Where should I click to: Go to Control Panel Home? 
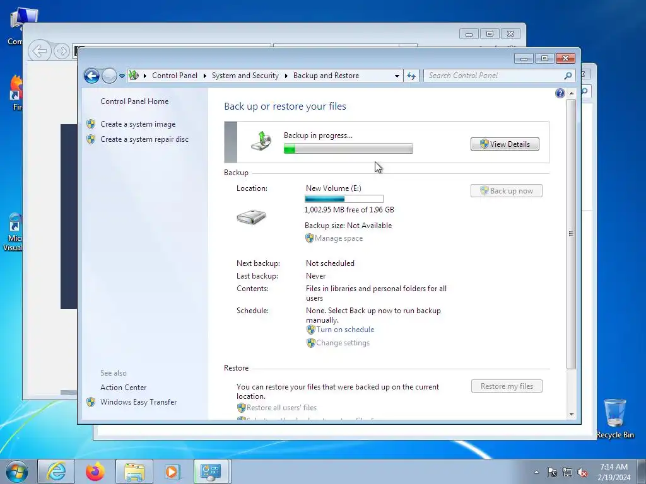pos(134,101)
